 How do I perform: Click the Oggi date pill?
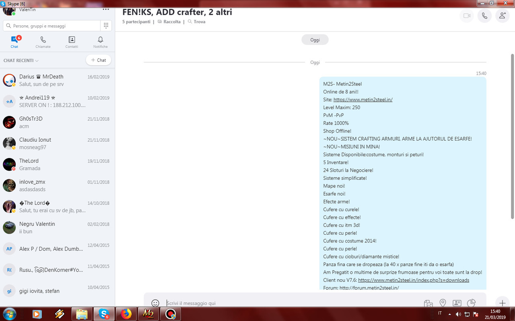pyautogui.click(x=315, y=40)
